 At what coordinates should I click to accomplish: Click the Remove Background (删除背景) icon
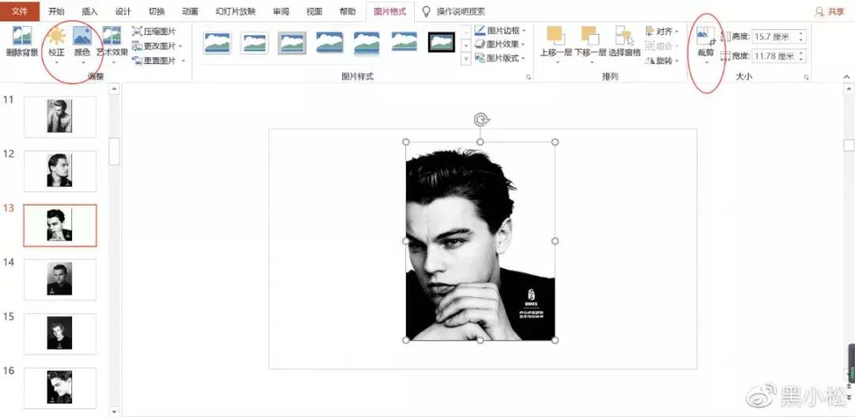point(22,36)
